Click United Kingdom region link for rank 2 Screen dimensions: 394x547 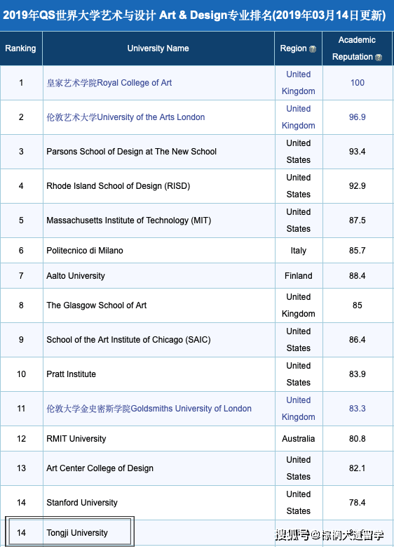[x=298, y=117]
